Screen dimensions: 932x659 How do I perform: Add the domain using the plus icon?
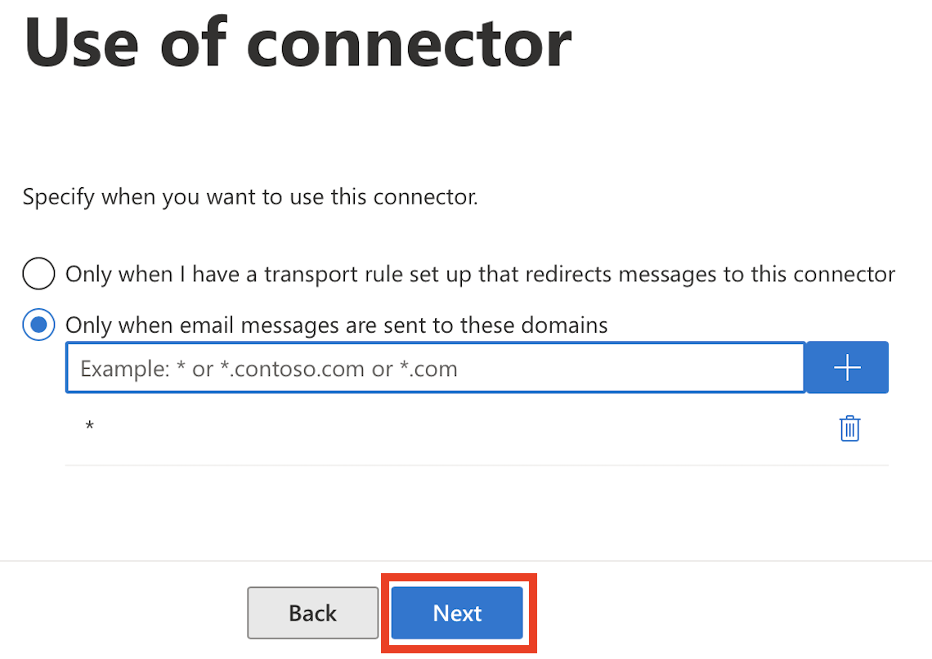(x=847, y=367)
